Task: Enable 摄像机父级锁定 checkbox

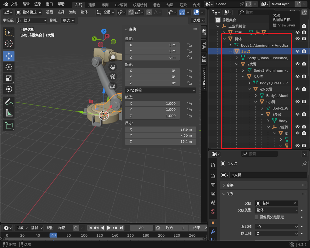Action: coord(256,217)
